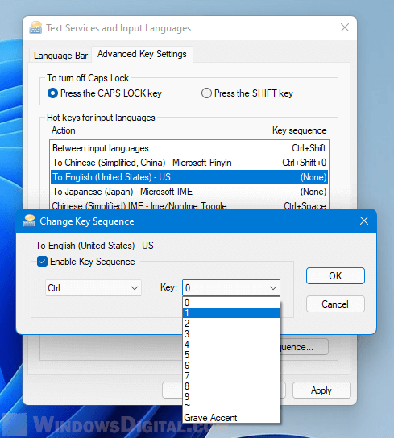Click the Apply button
This screenshot has height=438, width=394.
[321, 390]
